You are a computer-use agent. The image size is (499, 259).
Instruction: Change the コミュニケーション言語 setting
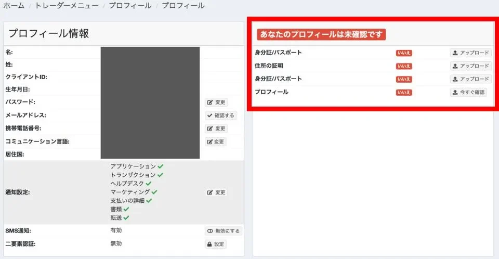click(215, 142)
